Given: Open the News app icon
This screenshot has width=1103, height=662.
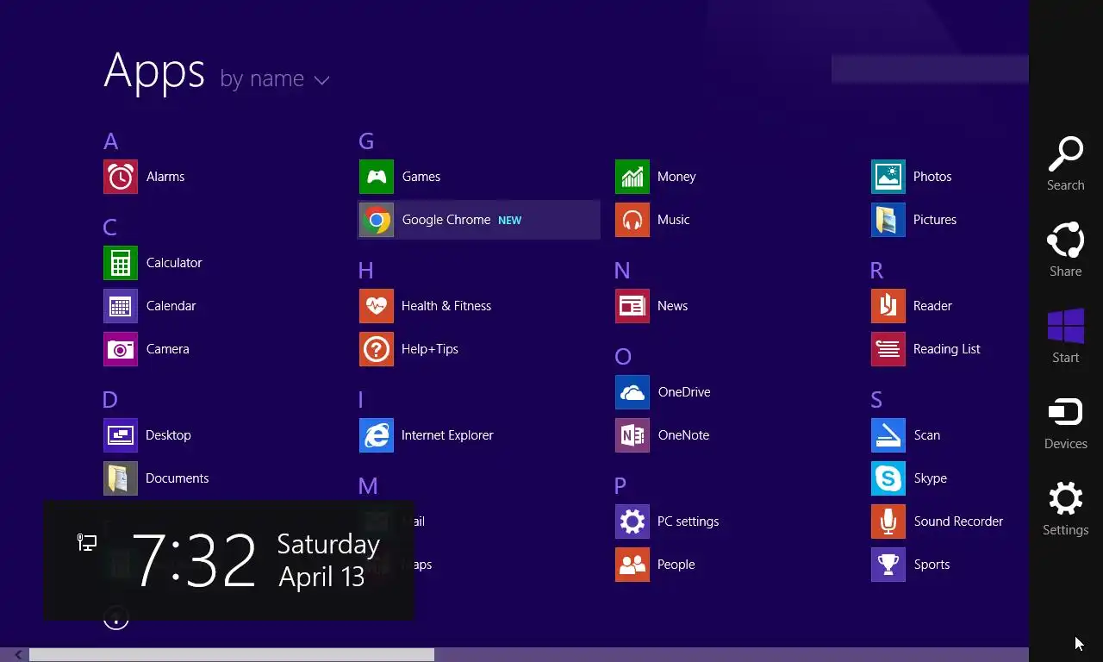Looking at the screenshot, I should [633, 306].
